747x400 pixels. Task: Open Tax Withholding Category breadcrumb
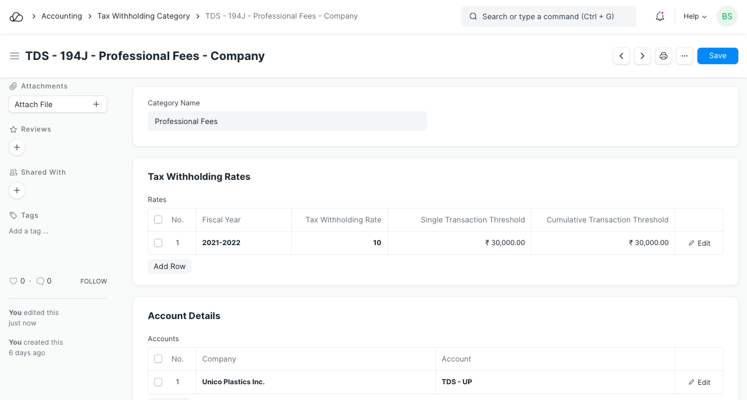(144, 16)
